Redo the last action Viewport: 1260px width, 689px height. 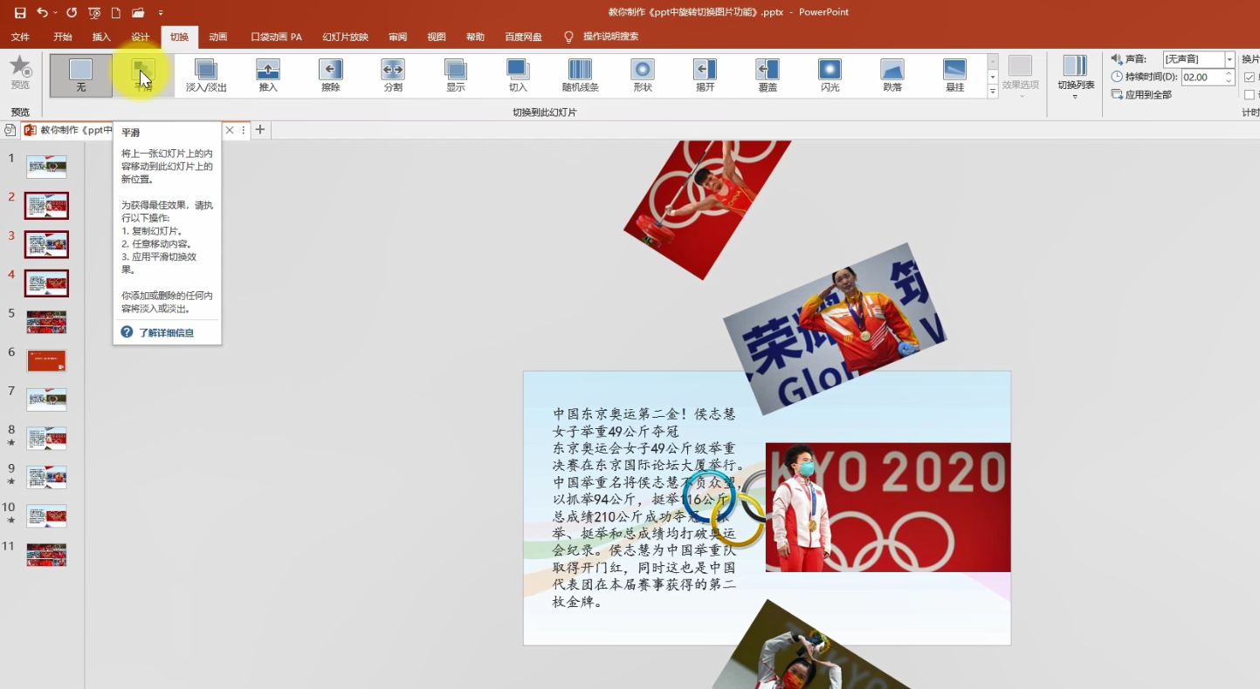(x=72, y=12)
